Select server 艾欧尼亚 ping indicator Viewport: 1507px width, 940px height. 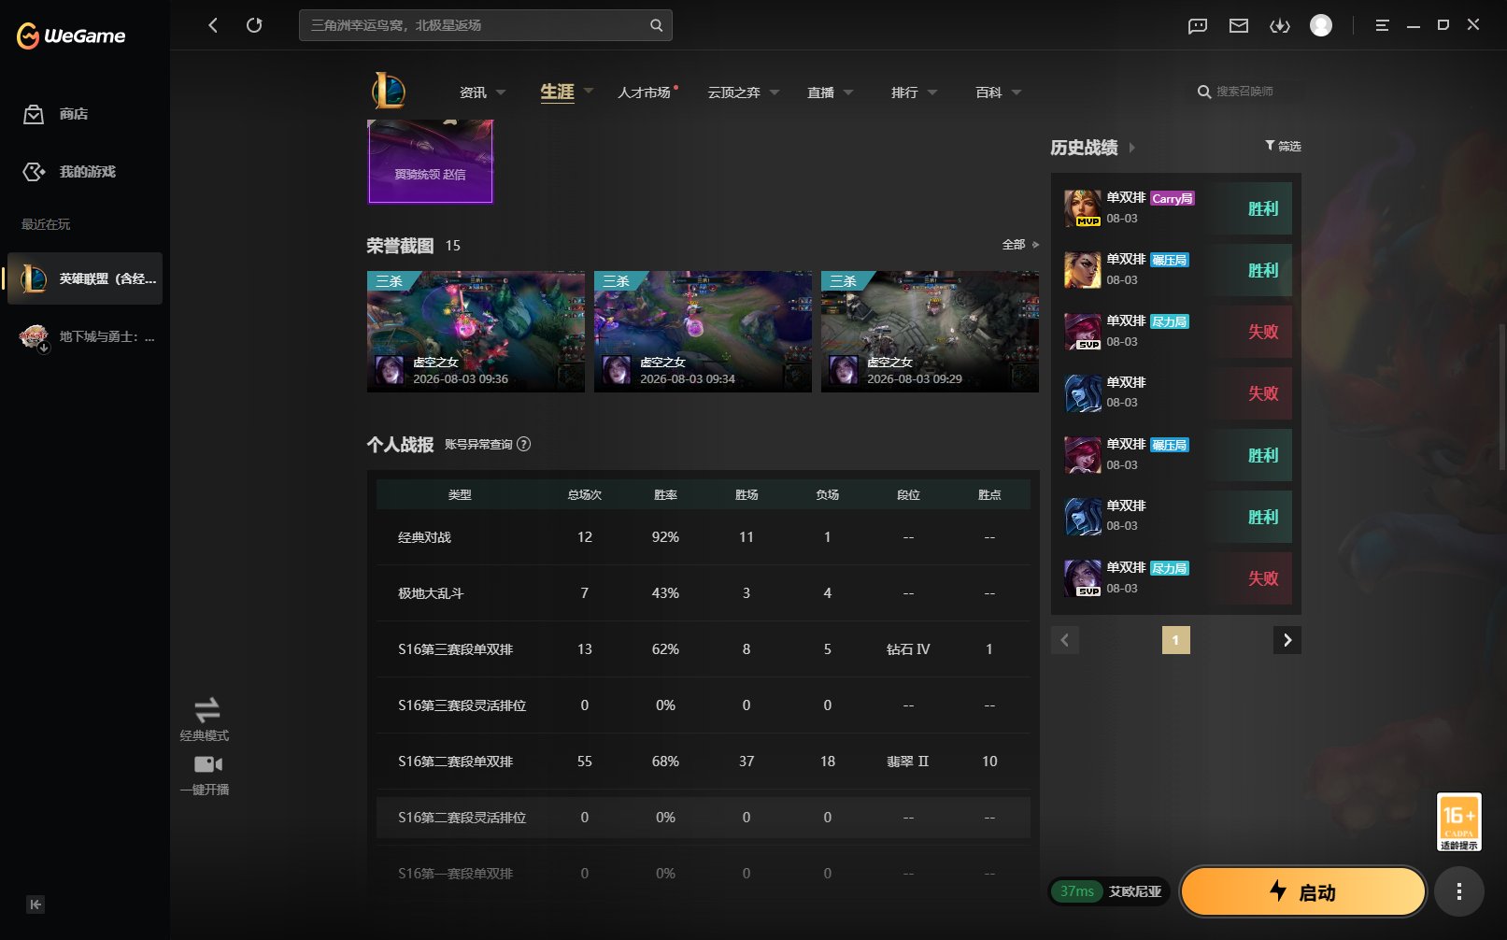[1110, 891]
